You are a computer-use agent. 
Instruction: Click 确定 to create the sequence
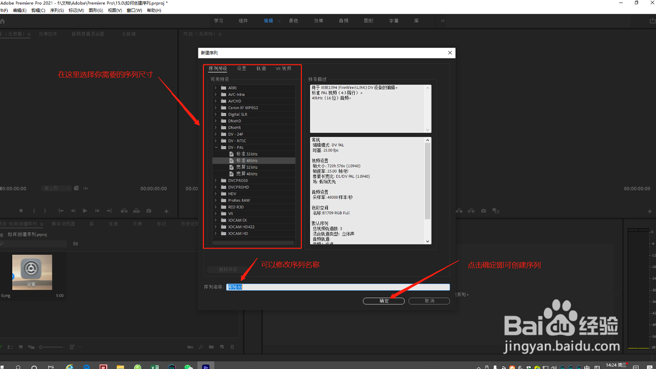(384, 301)
